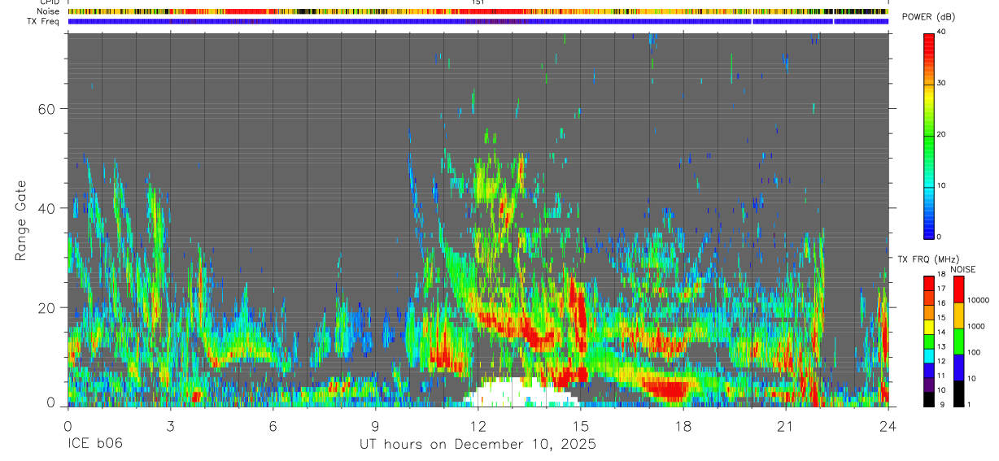Click the 6 tick on UT hours axis
The height and width of the screenshot is (461, 999).
click(x=273, y=426)
